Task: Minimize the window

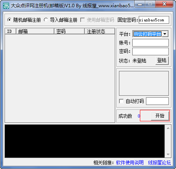Action: pyautogui.click(x=140, y=5)
